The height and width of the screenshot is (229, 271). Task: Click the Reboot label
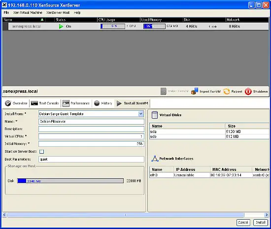(x=237, y=92)
